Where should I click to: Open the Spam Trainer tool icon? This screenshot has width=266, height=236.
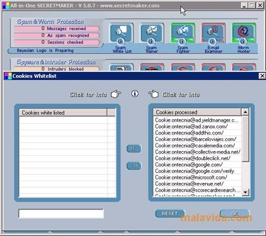point(151,32)
